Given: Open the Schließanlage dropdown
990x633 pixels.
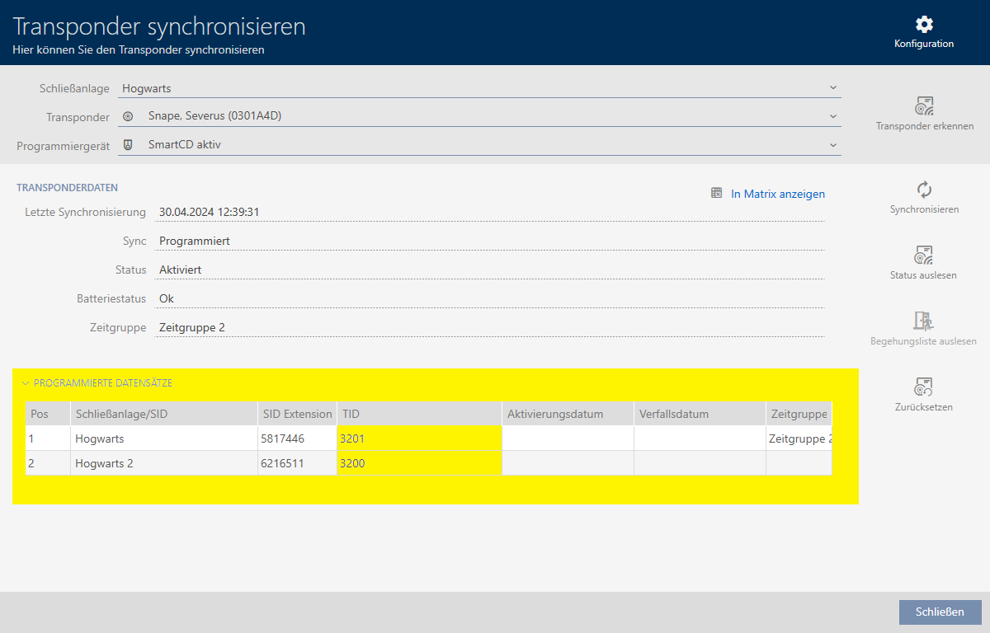Looking at the screenshot, I should (x=832, y=88).
